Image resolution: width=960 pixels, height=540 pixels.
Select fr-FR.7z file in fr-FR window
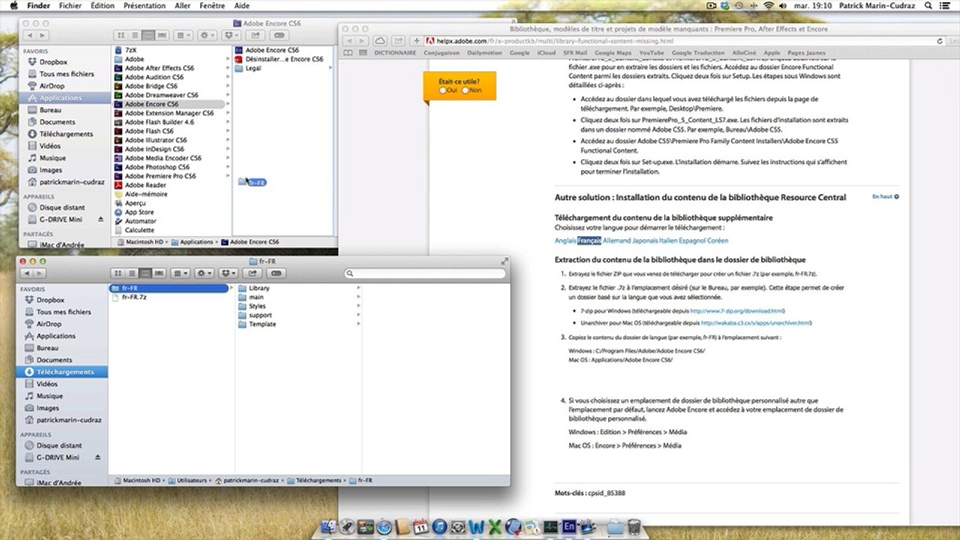[134, 297]
